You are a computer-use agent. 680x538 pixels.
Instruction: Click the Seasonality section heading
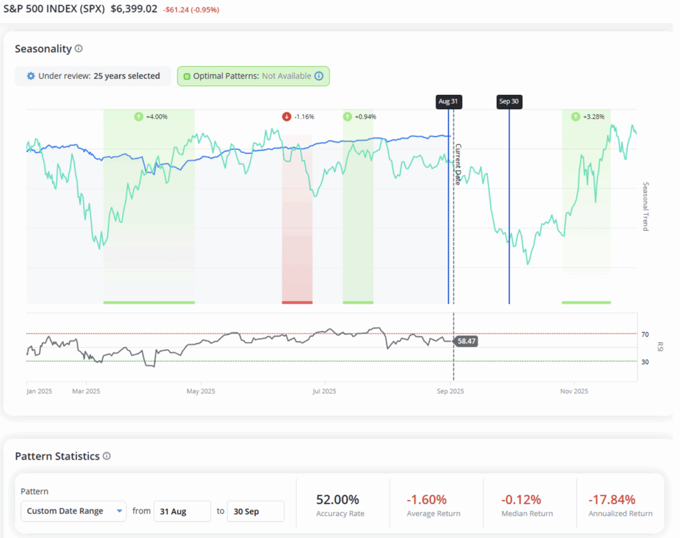tap(43, 48)
